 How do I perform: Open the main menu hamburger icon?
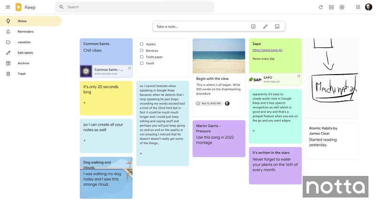[x=8, y=7]
